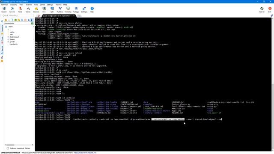The width and height of the screenshot is (274, 154).
Task: Select the .. parent directory entry
Action: click(10, 30)
